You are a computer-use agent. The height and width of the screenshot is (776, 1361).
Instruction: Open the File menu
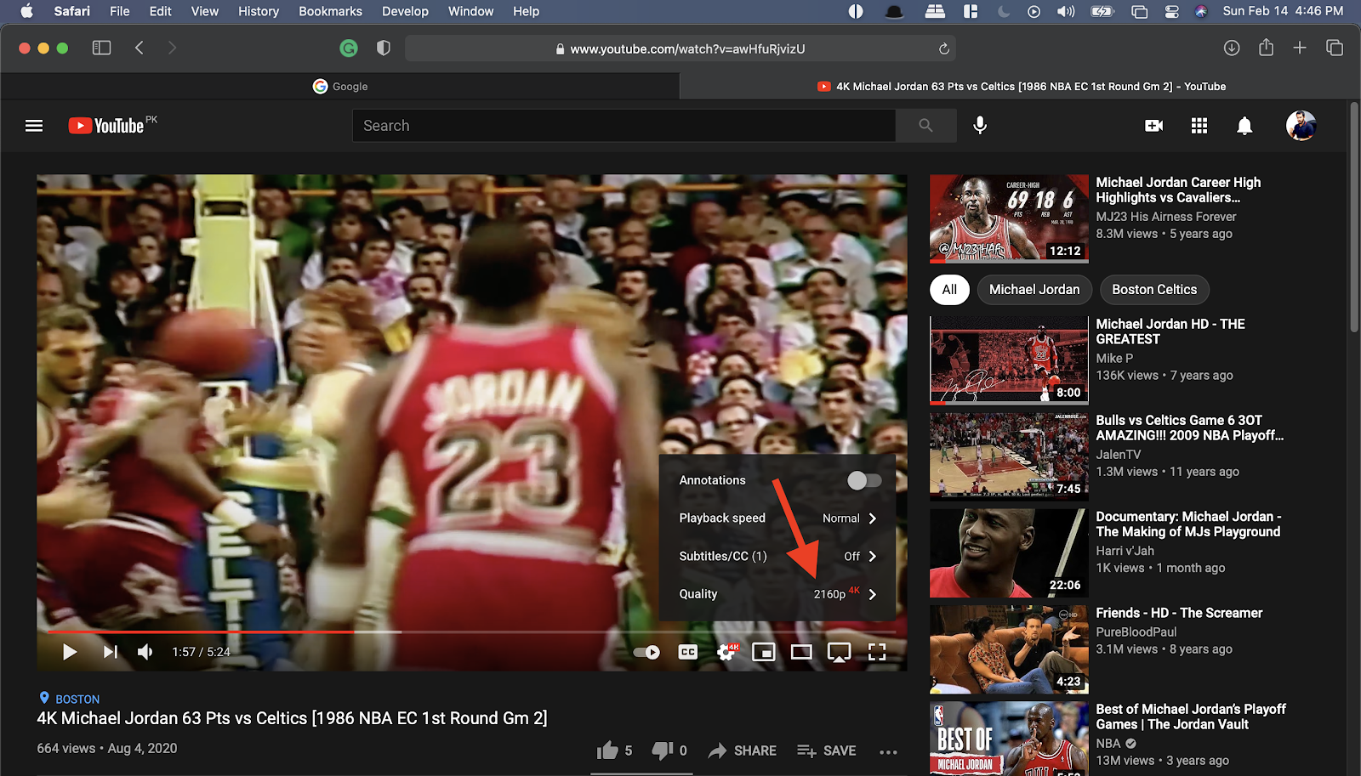120,11
